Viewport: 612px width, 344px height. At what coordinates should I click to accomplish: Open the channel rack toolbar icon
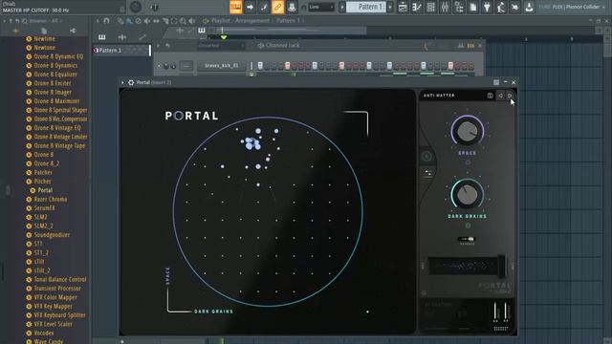tap(431, 7)
